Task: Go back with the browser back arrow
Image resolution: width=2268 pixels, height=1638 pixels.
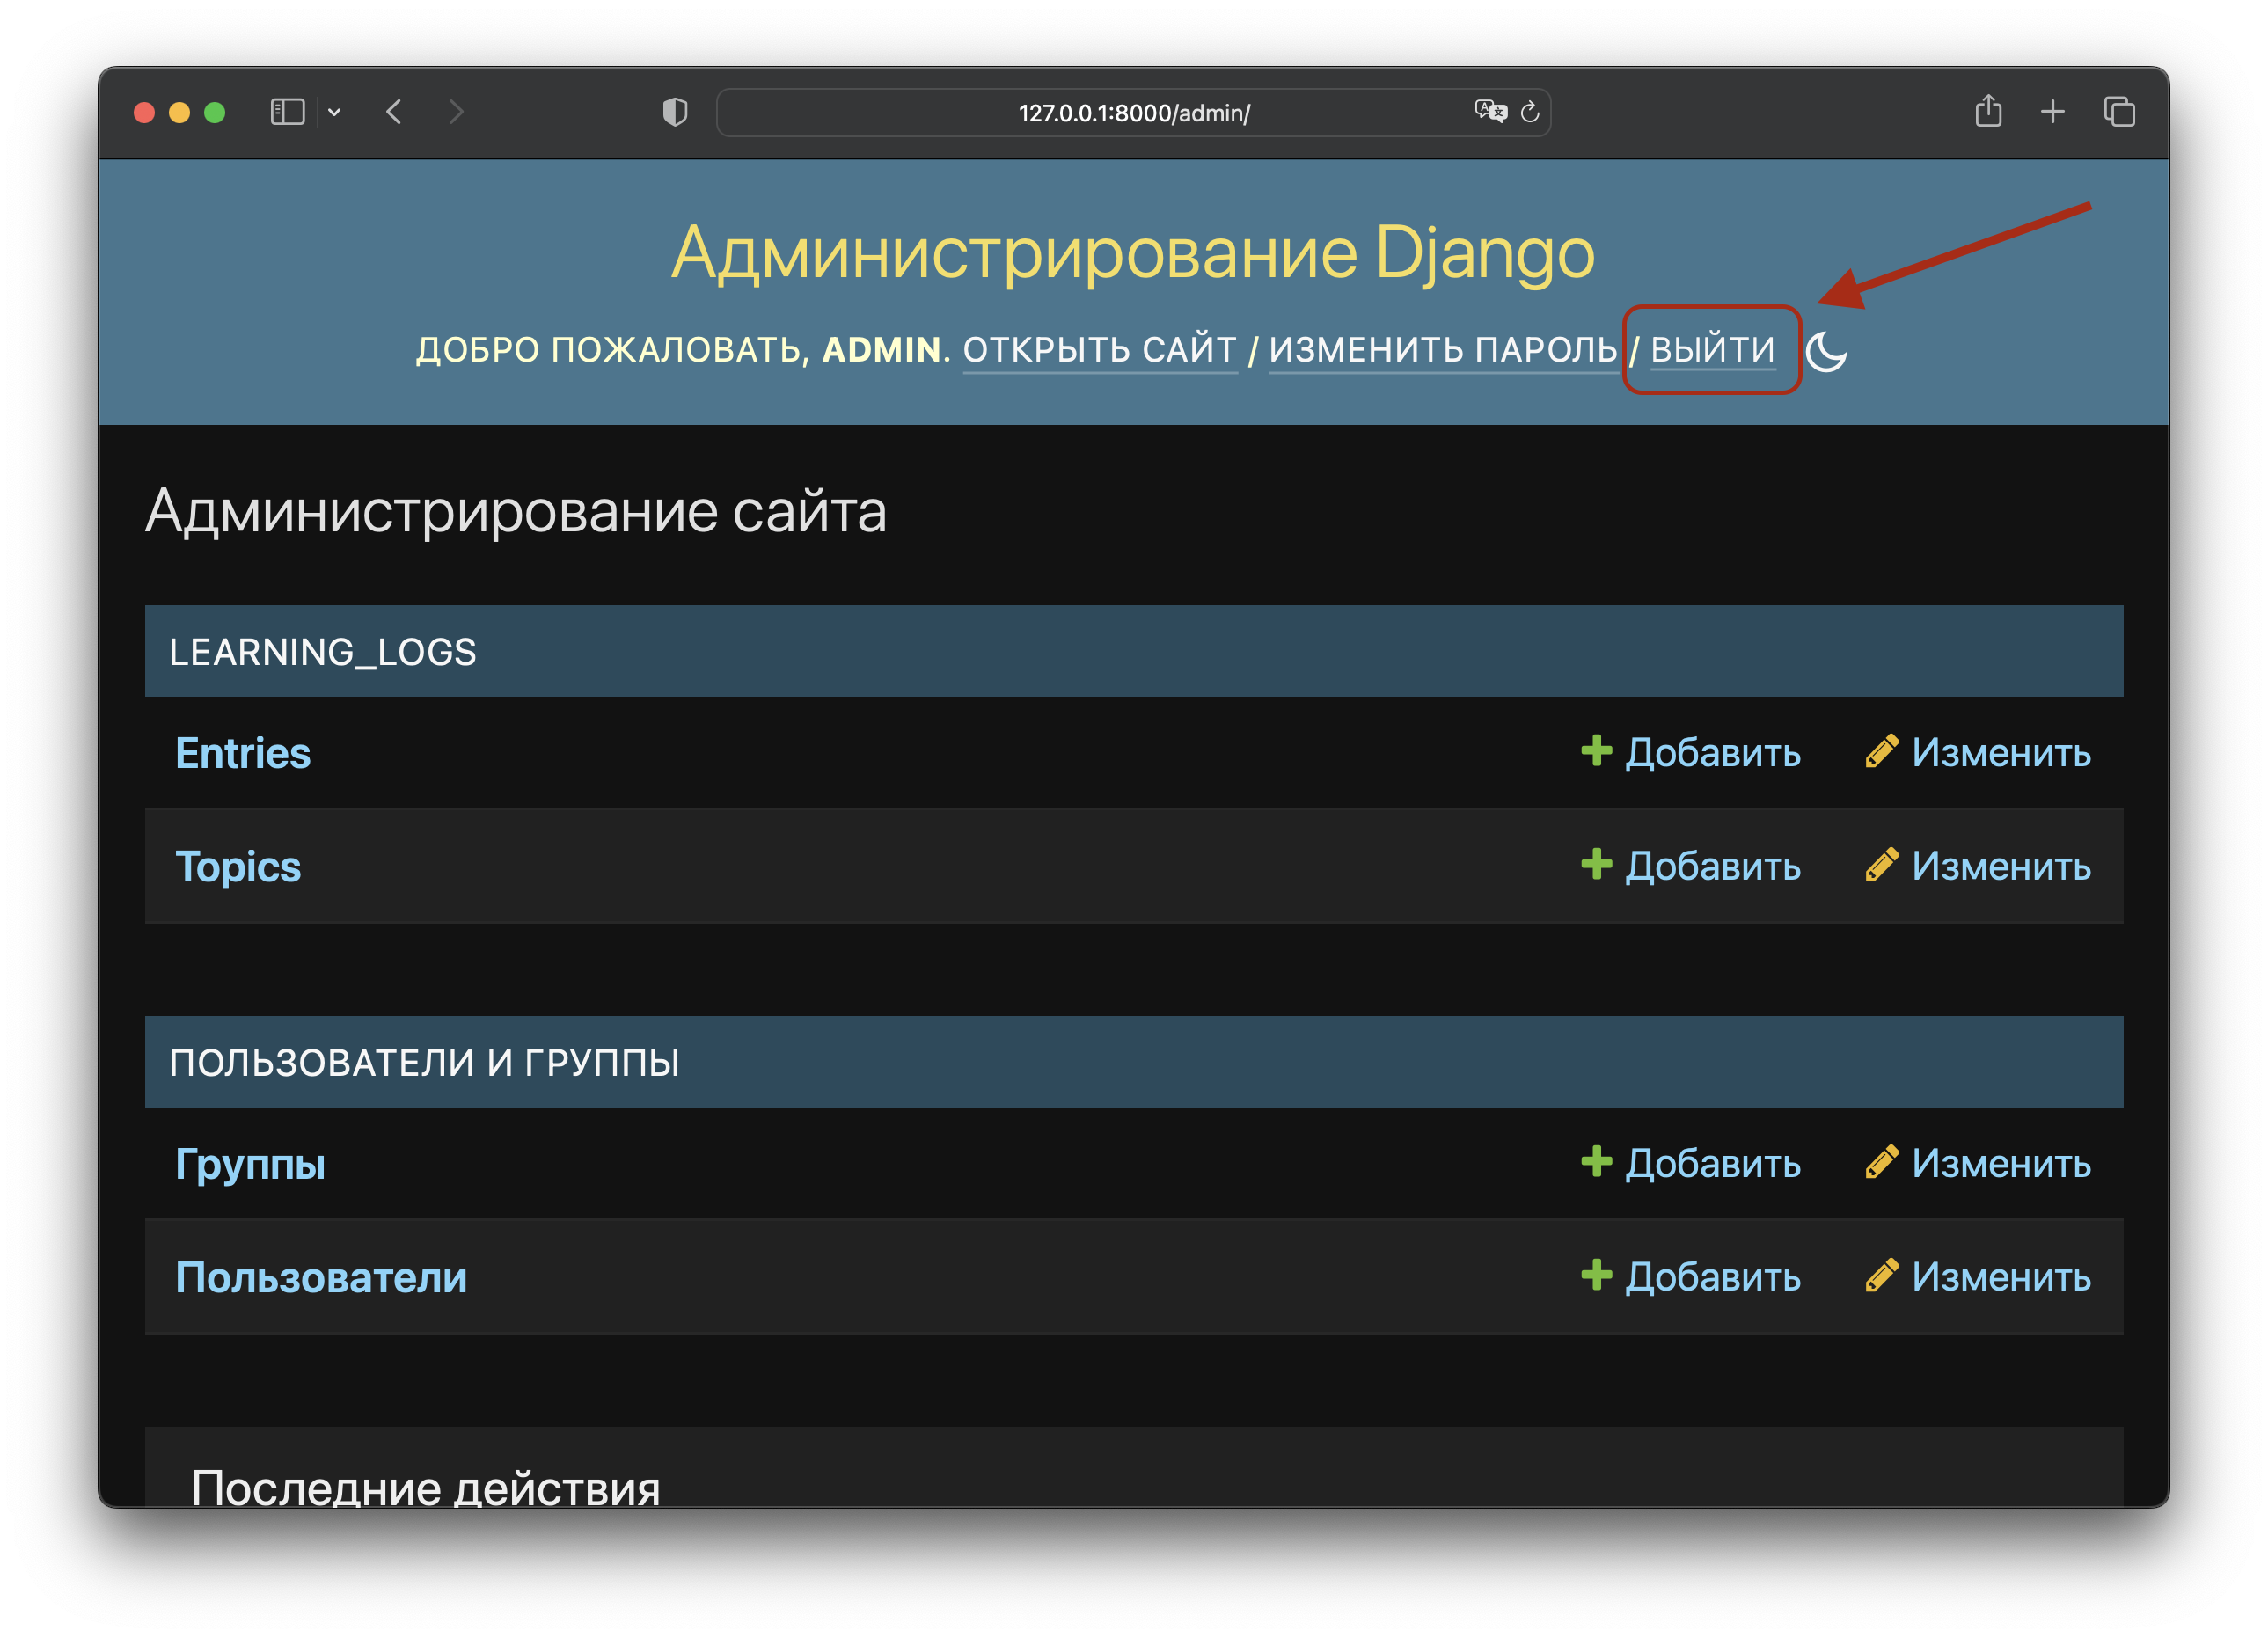Action: [x=394, y=112]
